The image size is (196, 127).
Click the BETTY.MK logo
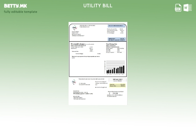pos(15,6)
